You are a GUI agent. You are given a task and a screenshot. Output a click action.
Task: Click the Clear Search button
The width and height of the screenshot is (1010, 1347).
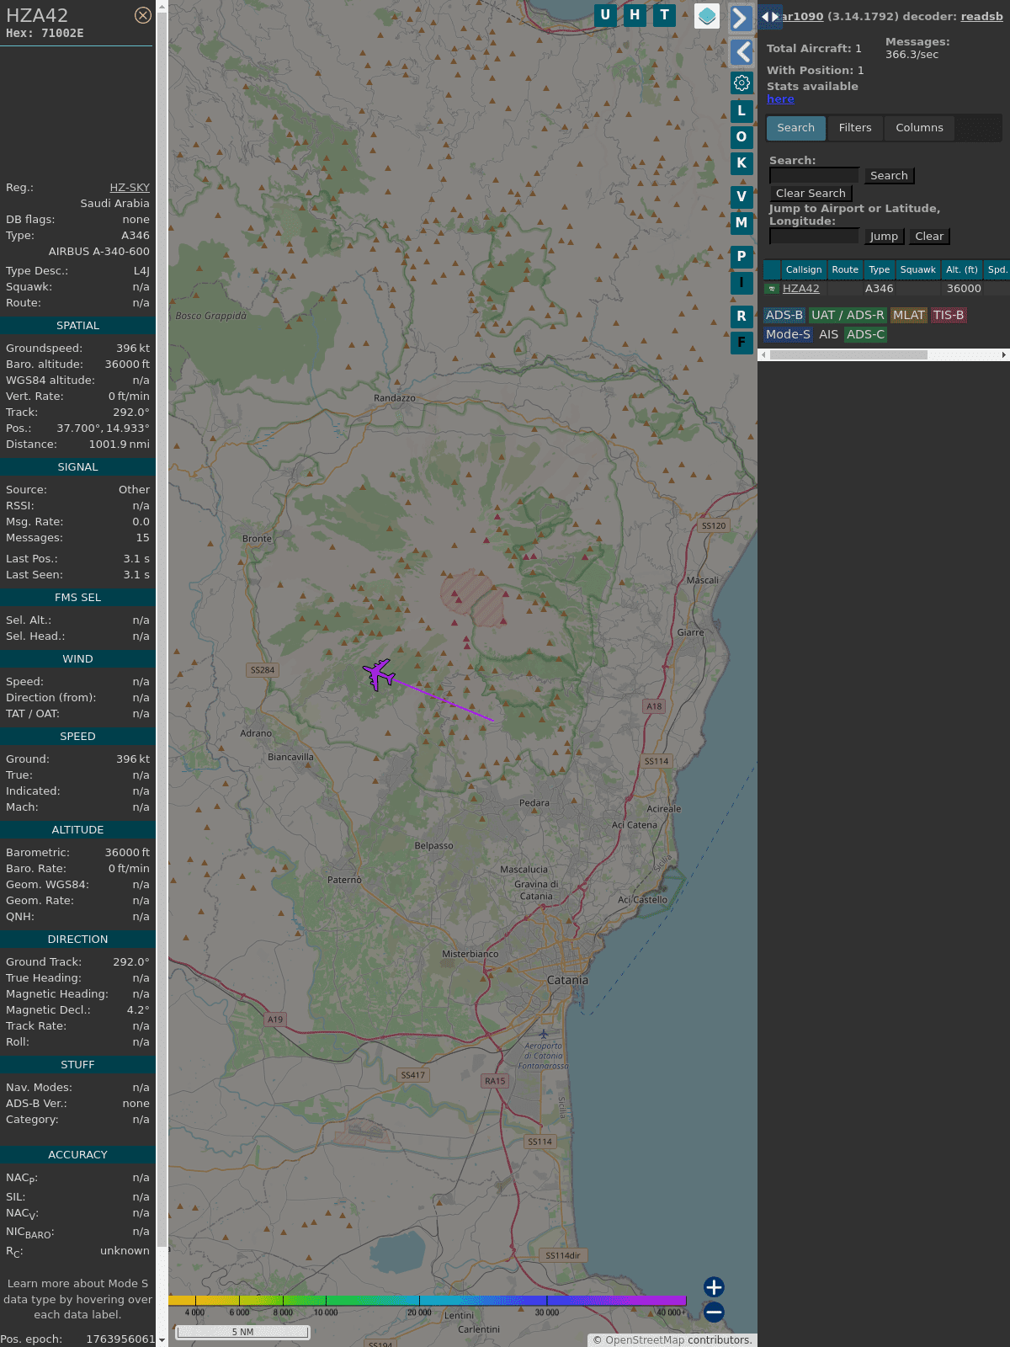(x=811, y=194)
